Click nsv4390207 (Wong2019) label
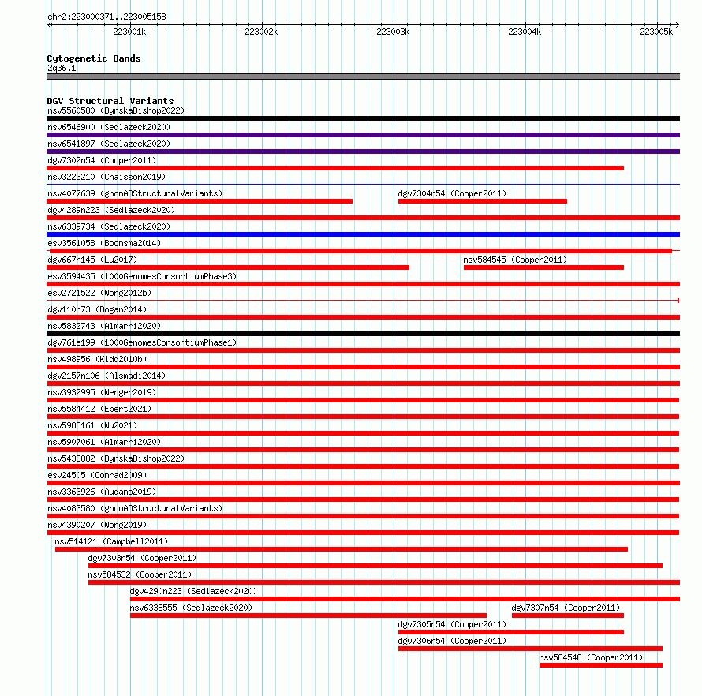Image resolution: width=702 pixels, height=696 pixels. 97,525
